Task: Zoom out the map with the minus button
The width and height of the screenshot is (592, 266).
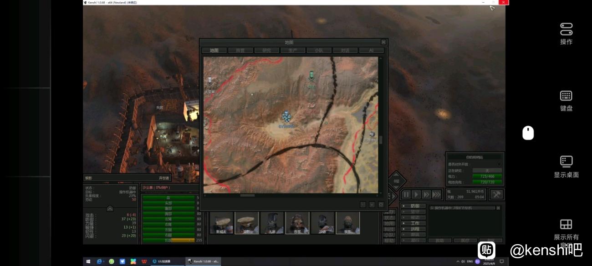Action: tap(363, 205)
